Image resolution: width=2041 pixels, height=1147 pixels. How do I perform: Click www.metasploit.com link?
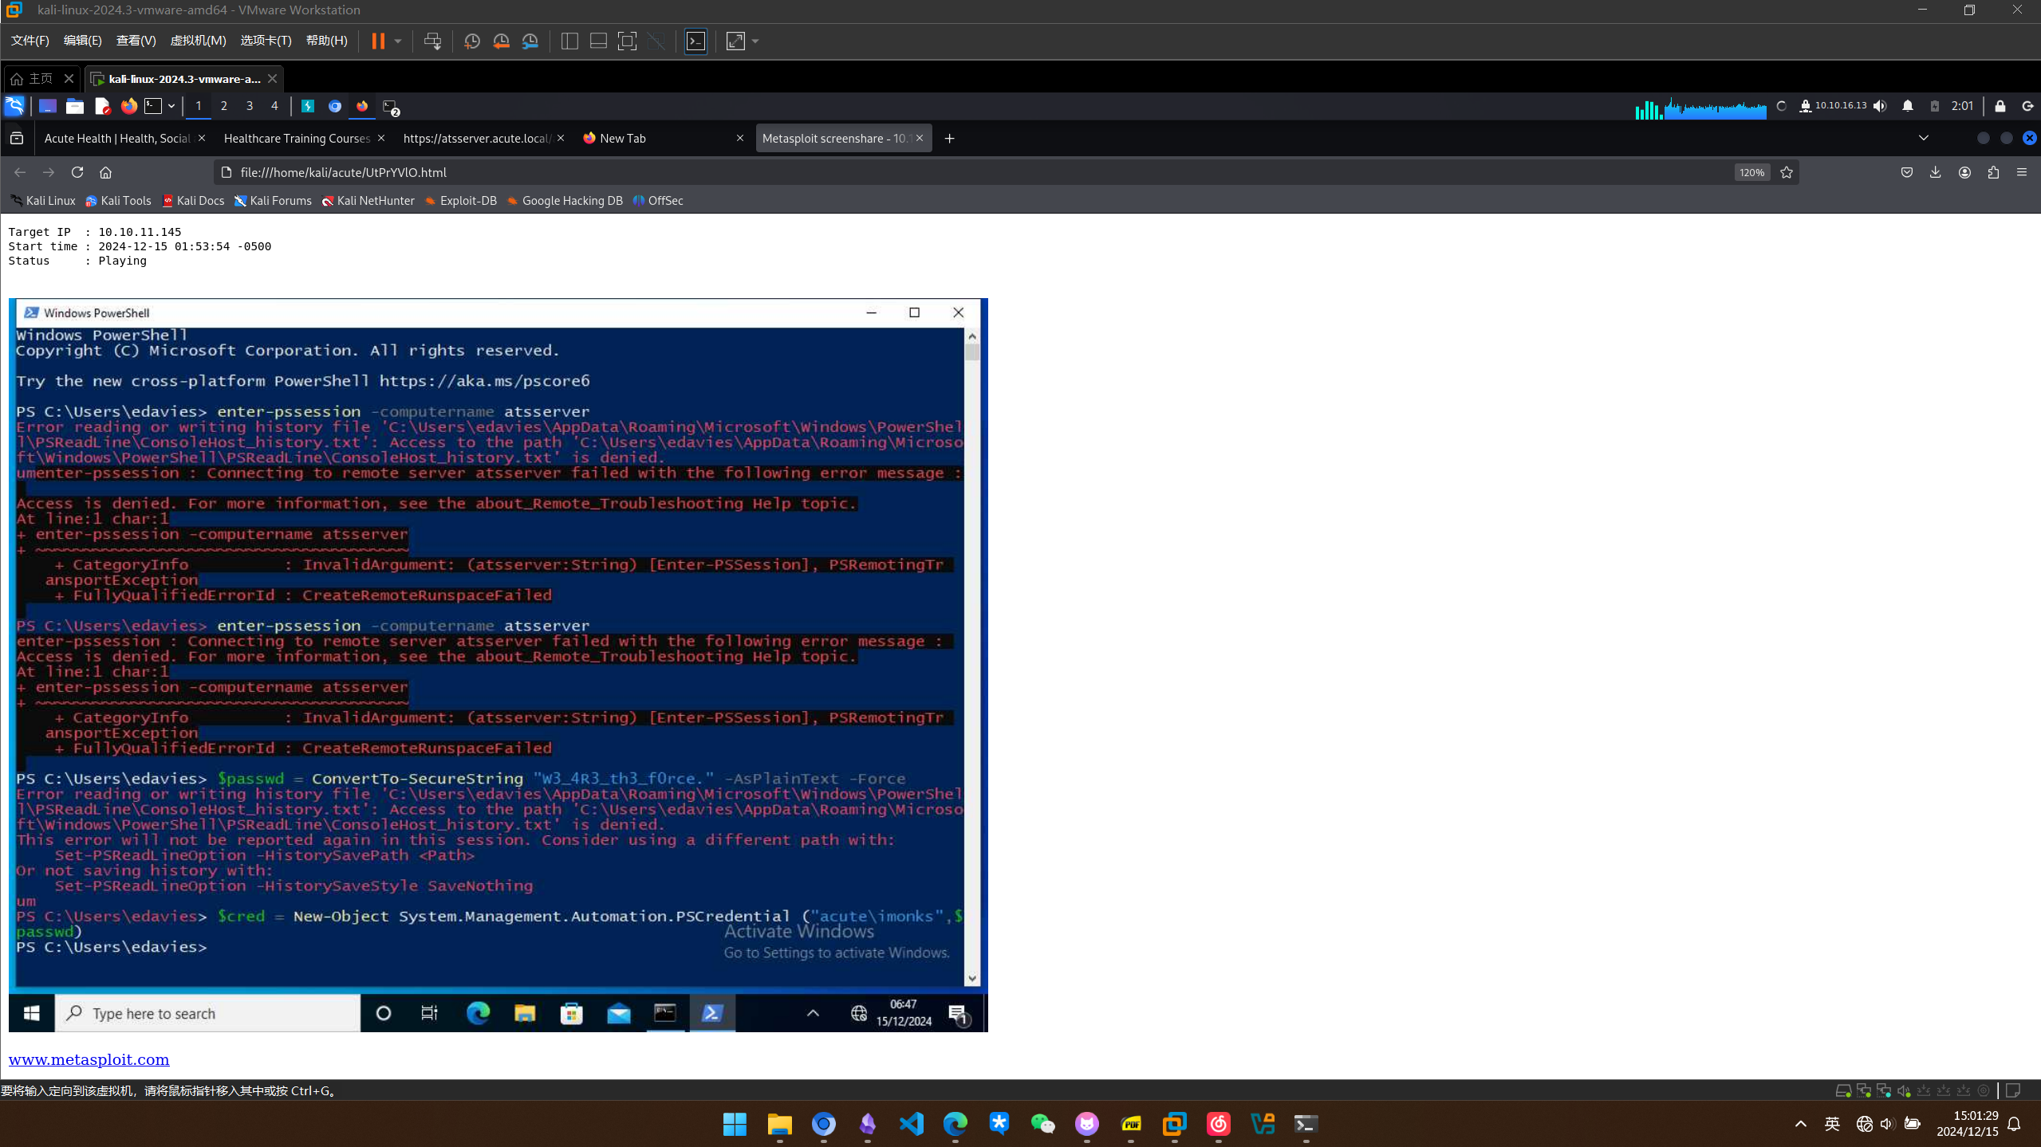point(89,1059)
